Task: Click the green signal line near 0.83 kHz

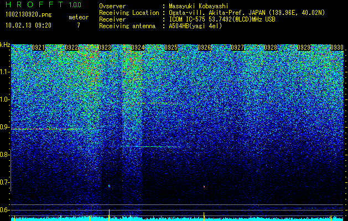Action: (x=158, y=146)
